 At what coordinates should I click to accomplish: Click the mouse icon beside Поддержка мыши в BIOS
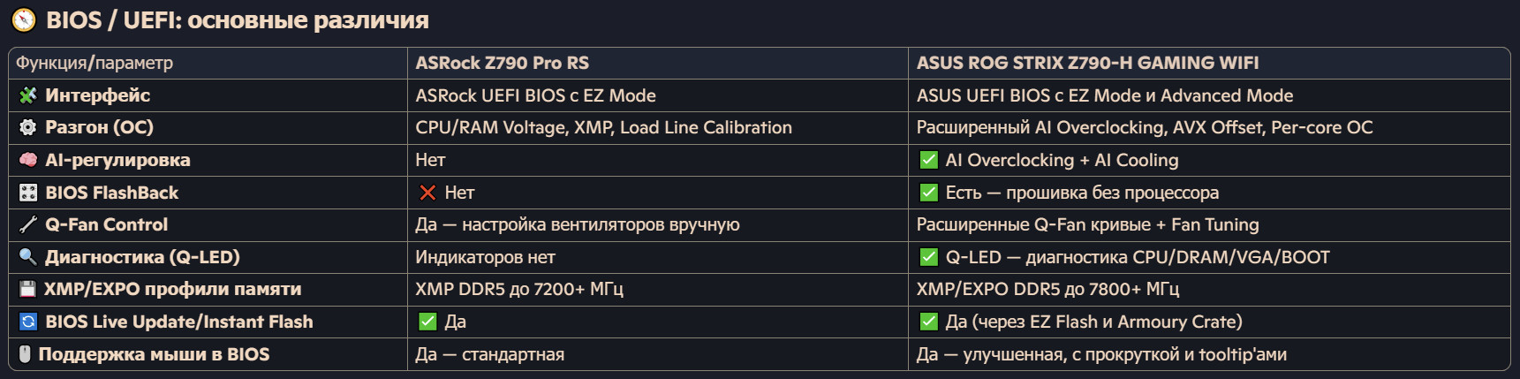25,354
